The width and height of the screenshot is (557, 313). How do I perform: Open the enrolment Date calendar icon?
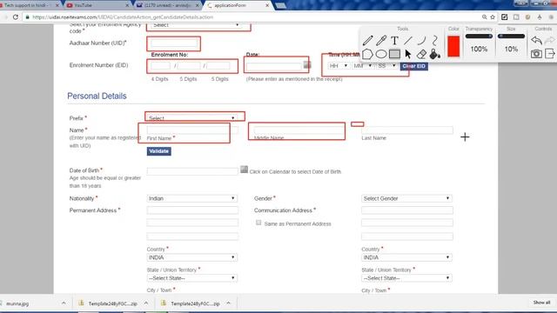(307, 64)
